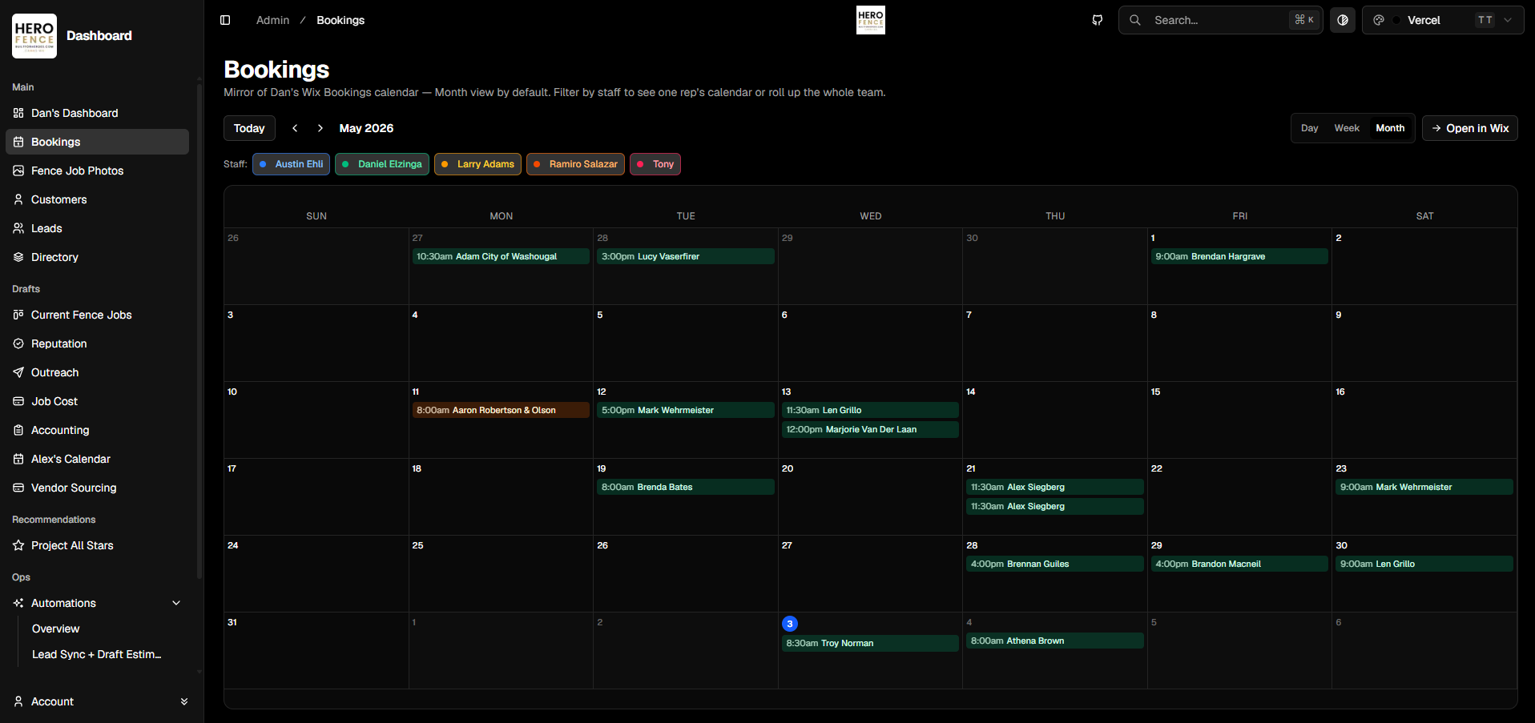1535x723 pixels.
Task: Open Len Grillo 9:00am Saturday booking
Action: pyautogui.click(x=1424, y=564)
